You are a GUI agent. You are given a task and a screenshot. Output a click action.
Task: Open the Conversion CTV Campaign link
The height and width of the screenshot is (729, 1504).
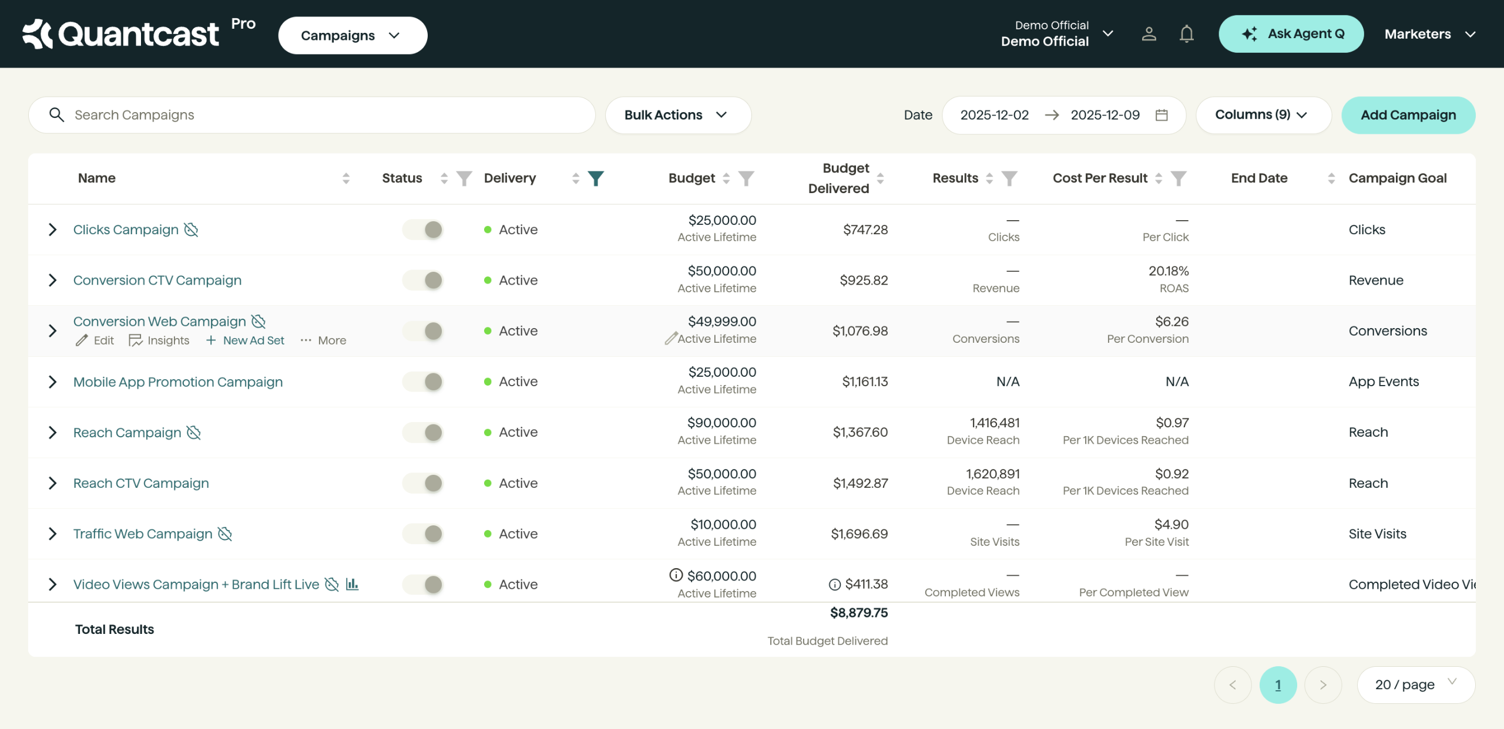pyautogui.click(x=157, y=280)
